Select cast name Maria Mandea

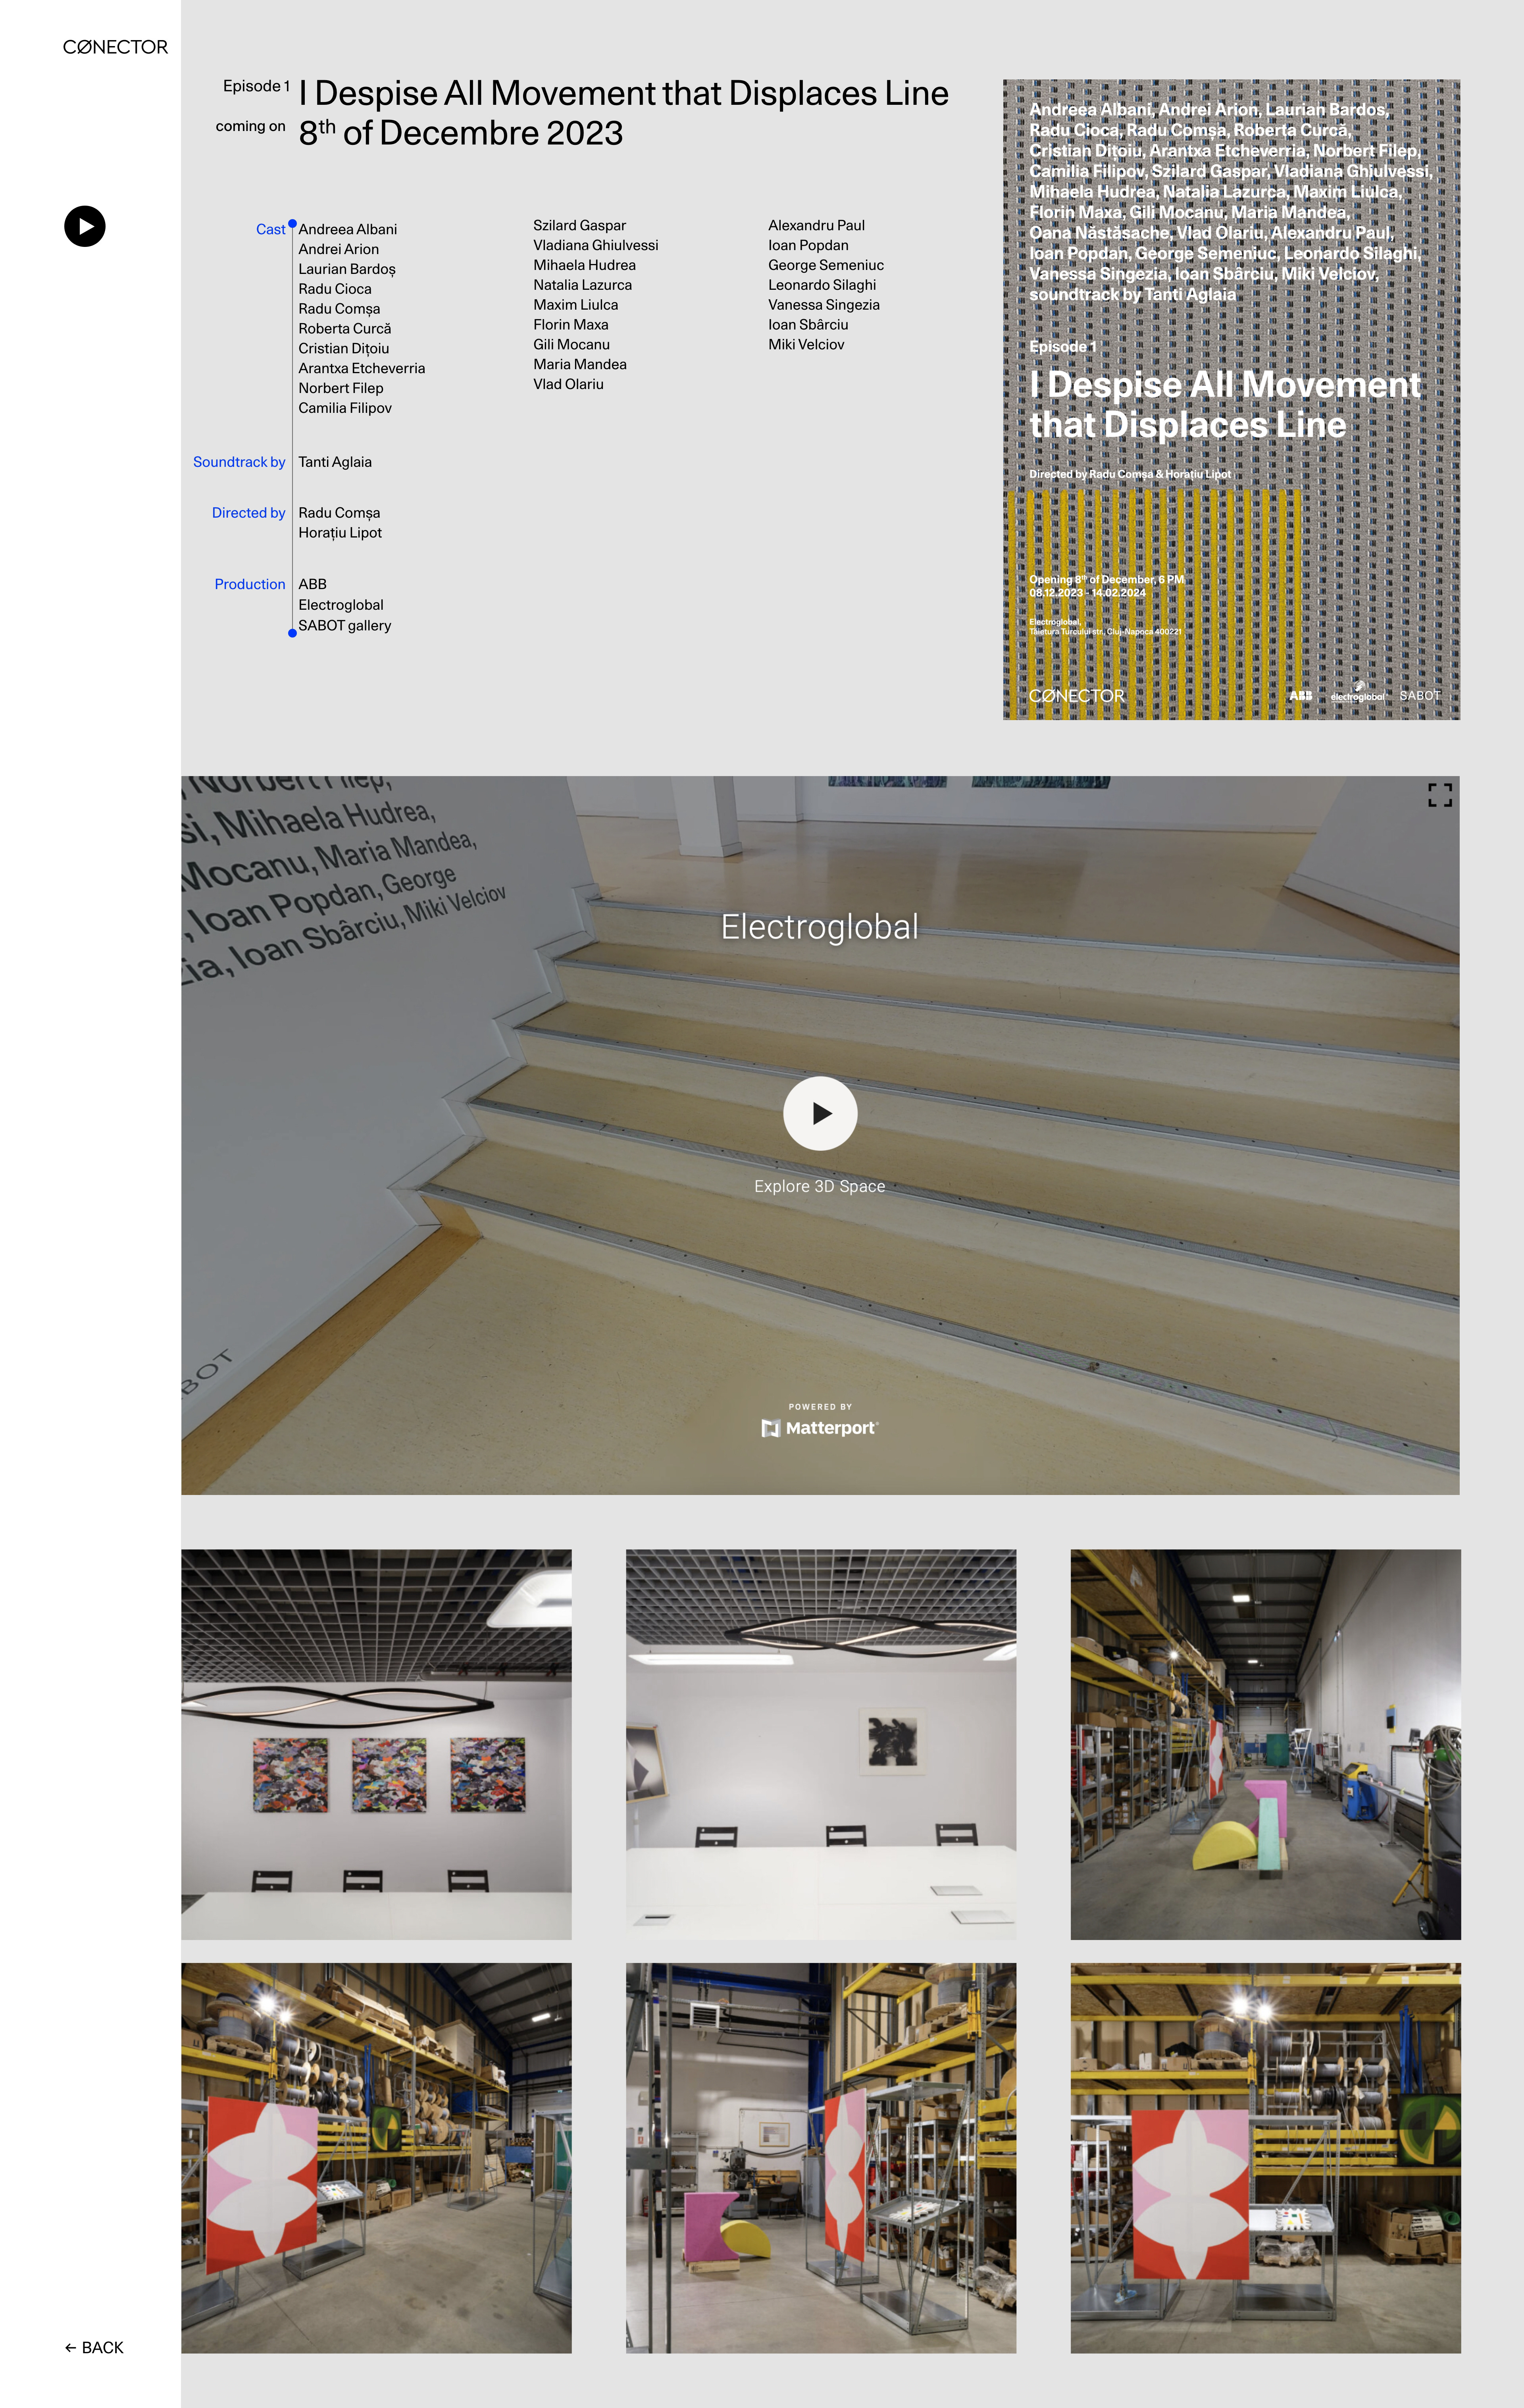[580, 364]
